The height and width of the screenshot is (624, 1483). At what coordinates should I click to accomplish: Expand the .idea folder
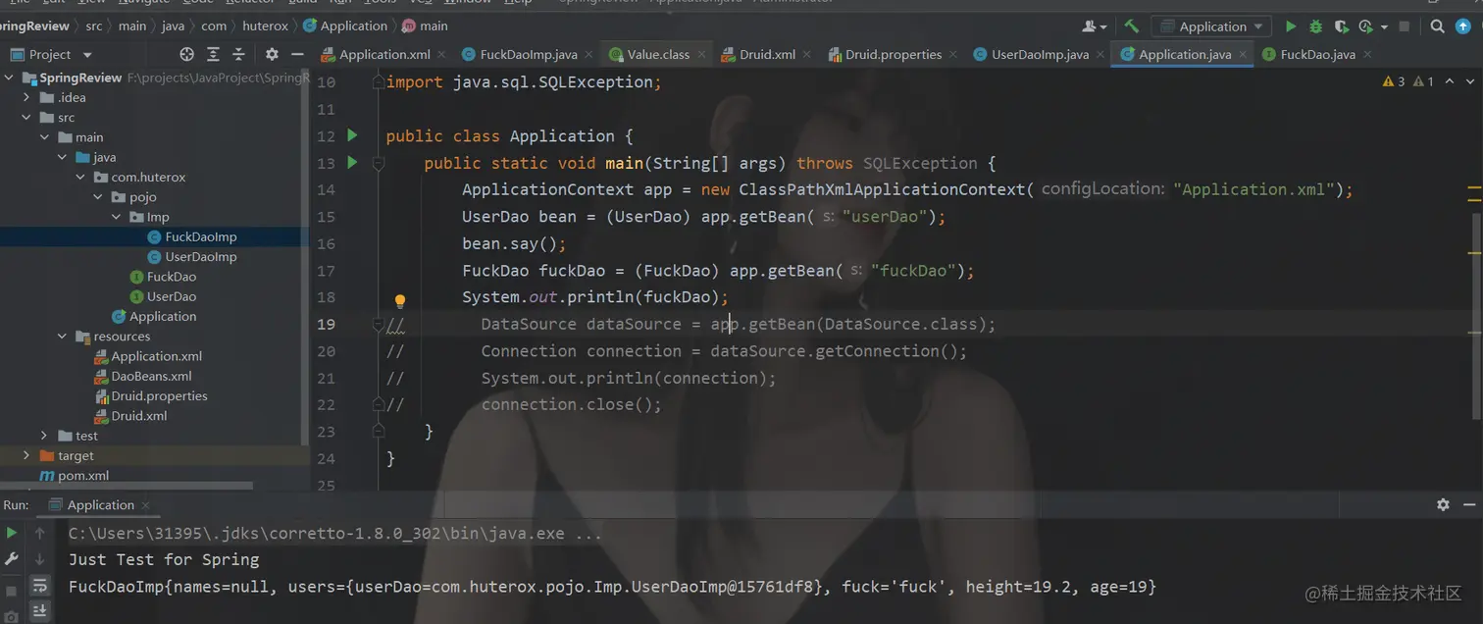pos(27,97)
